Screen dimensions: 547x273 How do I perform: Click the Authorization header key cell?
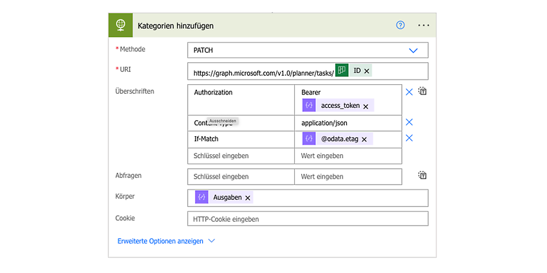click(x=241, y=100)
